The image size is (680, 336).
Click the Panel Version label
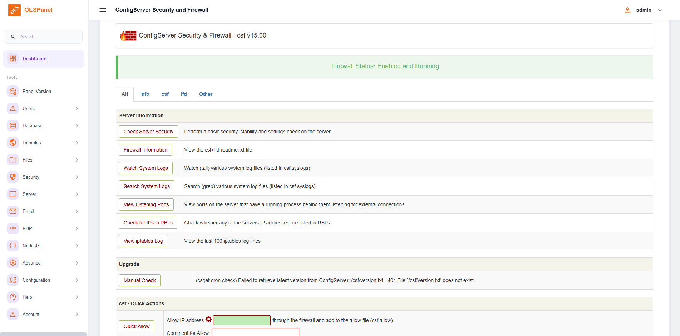coord(37,91)
